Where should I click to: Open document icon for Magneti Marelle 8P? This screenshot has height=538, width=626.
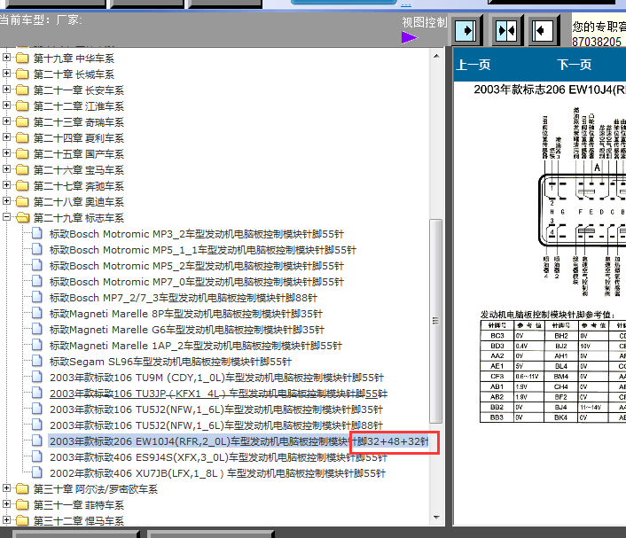coord(37,313)
